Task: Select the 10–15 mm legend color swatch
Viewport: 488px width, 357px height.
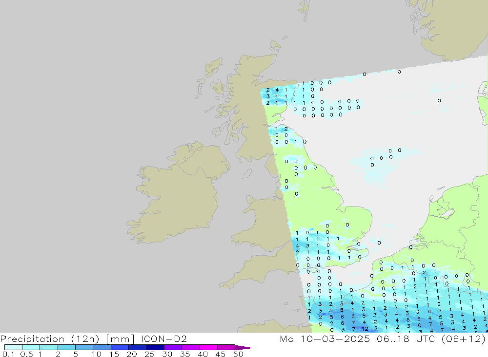Action: pos(102,347)
